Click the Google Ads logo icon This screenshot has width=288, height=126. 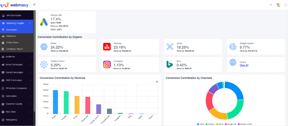44,22
